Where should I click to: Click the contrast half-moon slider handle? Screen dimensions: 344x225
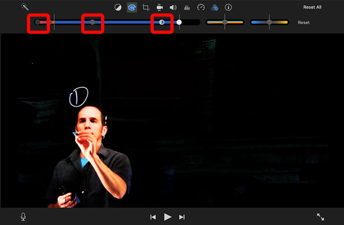162,23
